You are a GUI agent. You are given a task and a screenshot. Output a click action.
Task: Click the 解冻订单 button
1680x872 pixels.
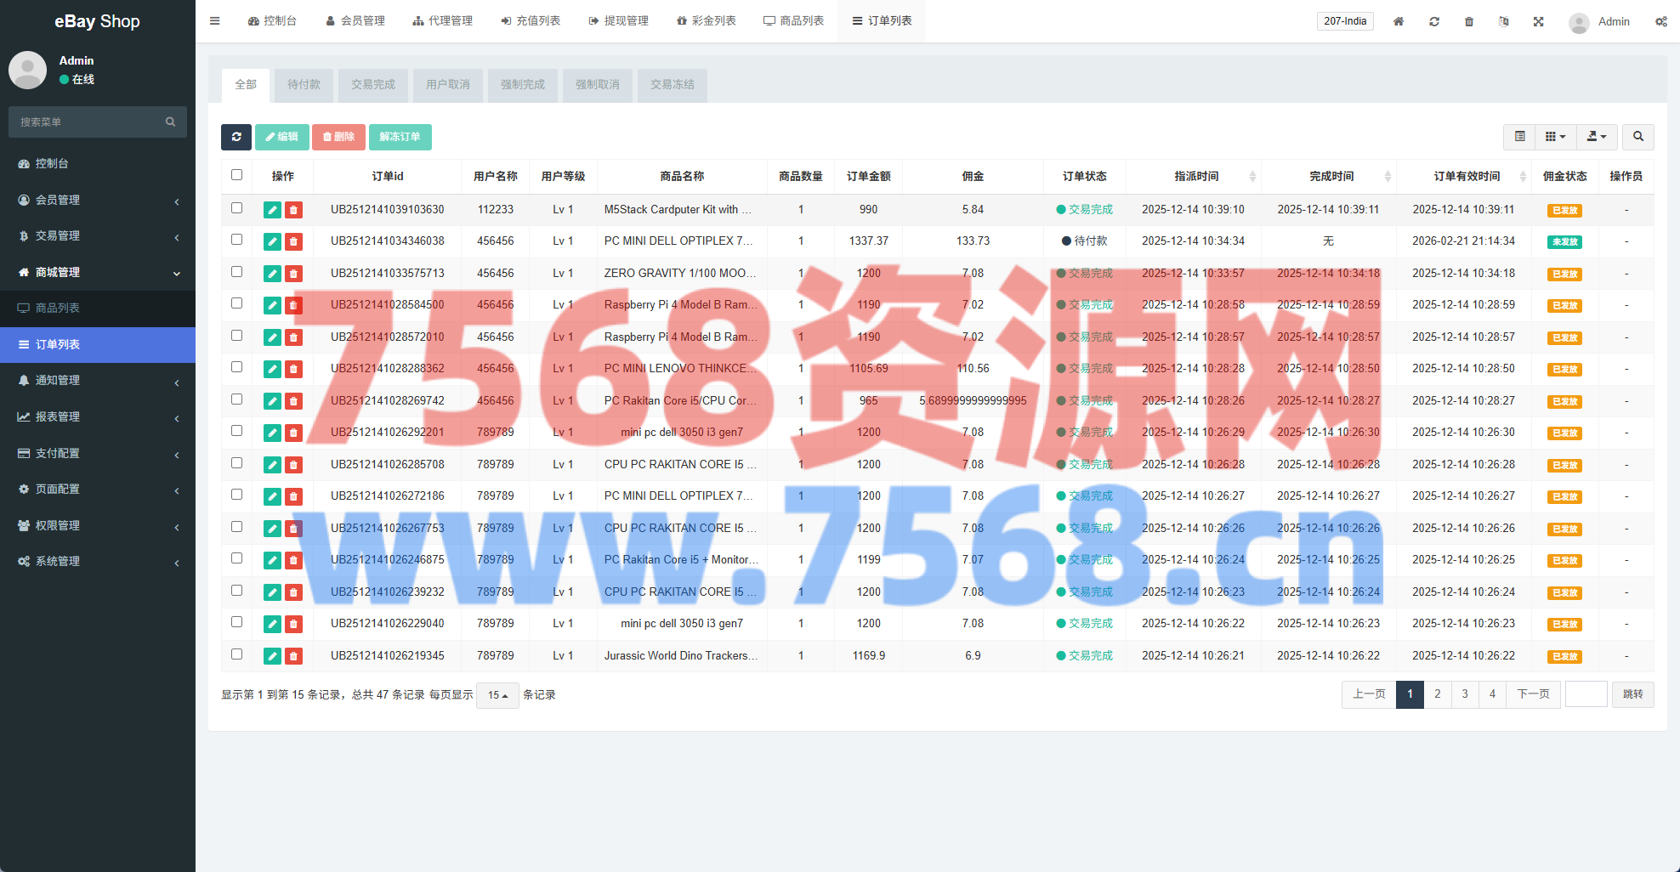coord(400,137)
